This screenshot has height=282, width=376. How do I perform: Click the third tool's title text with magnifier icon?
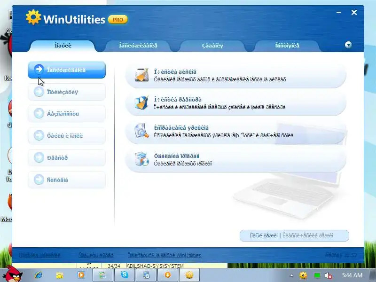click(181, 127)
